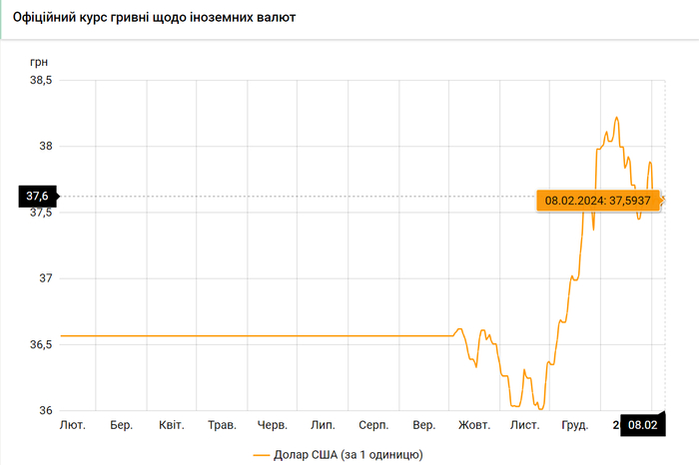699x465 pixels.
Task: Click the "Лют." month axis label
Action: pyautogui.click(x=72, y=425)
